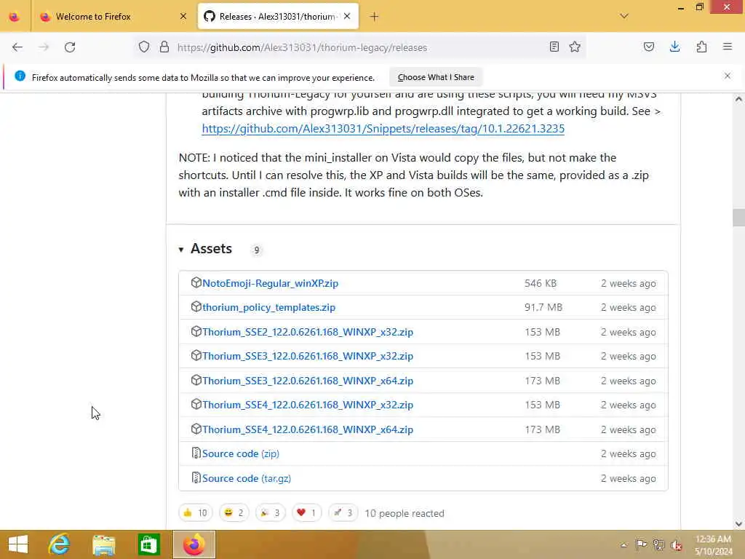Viewport: 745px width, 559px height.
Task: Download Thorium SSE4 WINXP x32 zip
Action: [308, 405]
